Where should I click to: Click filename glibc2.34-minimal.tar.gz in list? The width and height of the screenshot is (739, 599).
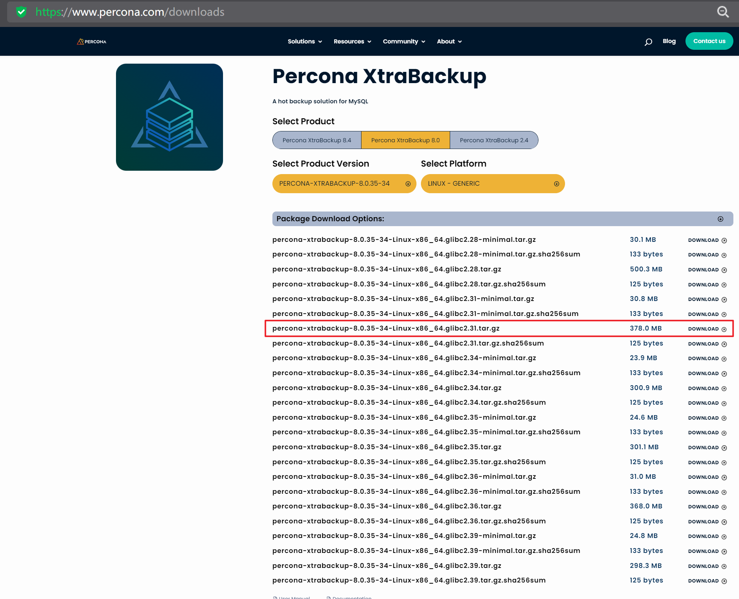404,358
